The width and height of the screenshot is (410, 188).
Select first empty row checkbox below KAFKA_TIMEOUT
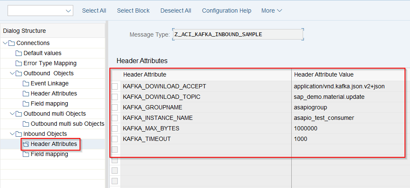(x=115, y=150)
